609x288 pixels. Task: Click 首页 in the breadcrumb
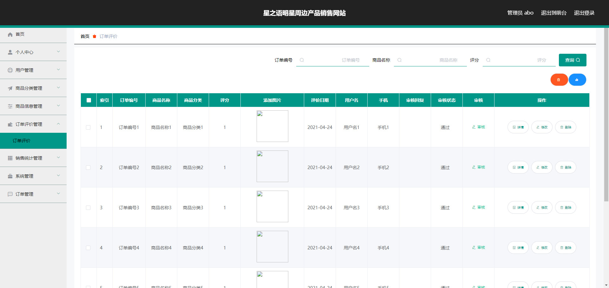coord(85,36)
